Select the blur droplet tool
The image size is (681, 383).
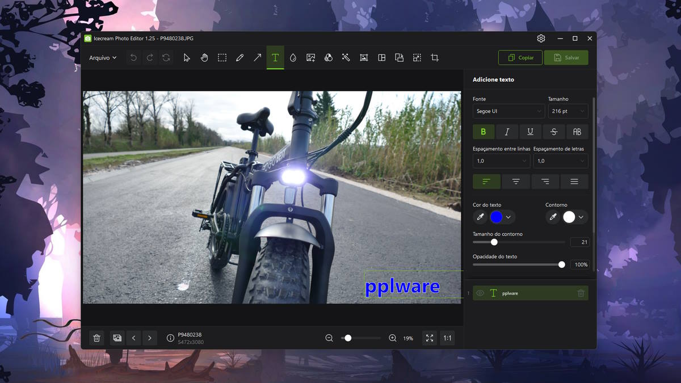[x=293, y=58]
